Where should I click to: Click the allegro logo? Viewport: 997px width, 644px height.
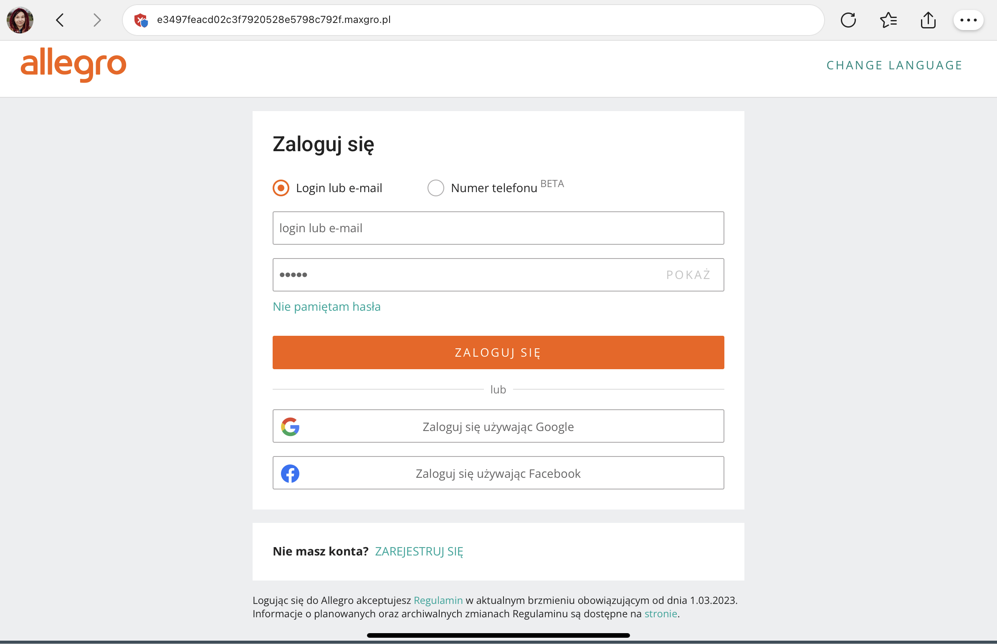pos(73,65)
